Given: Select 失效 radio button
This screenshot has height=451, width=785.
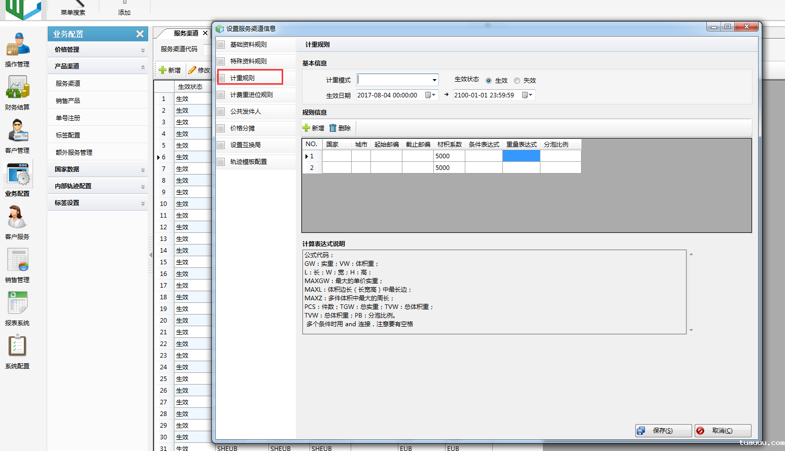Looking at the screenshot, I should click(x=517, y=81).
